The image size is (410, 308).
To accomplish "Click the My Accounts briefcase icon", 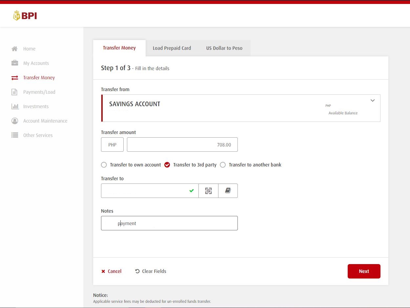I will click(x=15, y=63).
